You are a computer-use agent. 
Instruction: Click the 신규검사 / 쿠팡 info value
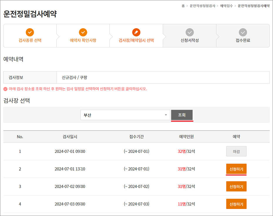coord(75,77)
